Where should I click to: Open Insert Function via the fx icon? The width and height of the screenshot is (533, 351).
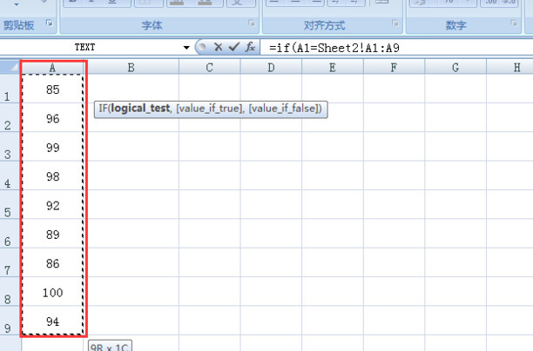[250, 47]
